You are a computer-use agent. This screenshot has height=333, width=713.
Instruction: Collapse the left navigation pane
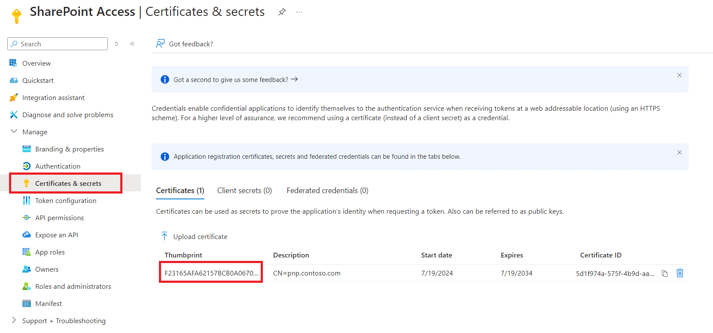132,44
